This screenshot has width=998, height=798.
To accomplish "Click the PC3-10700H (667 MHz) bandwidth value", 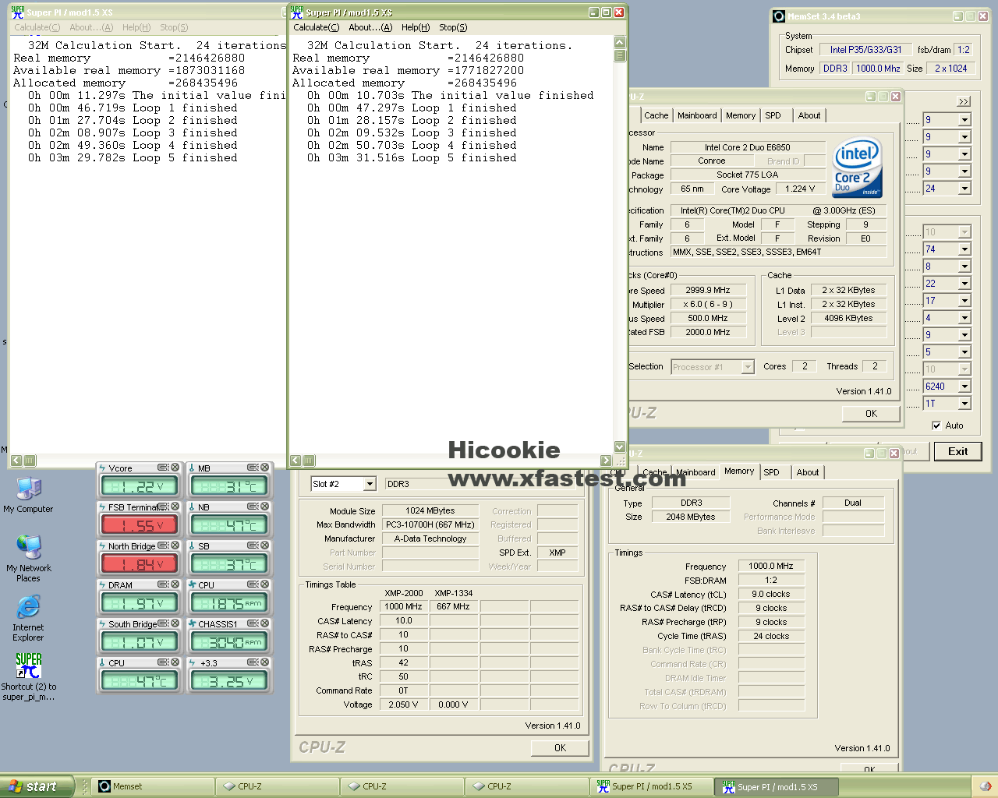I will point(430,524).
